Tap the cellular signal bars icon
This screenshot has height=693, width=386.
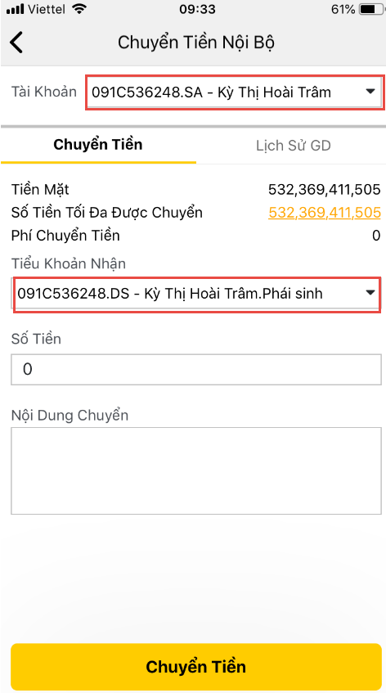(15, 9)
